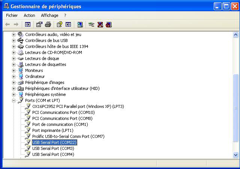This screenshot has width=240, height=169.
Task: Collapse Ports (COM et LPT) node
Action: coord(13,100)
